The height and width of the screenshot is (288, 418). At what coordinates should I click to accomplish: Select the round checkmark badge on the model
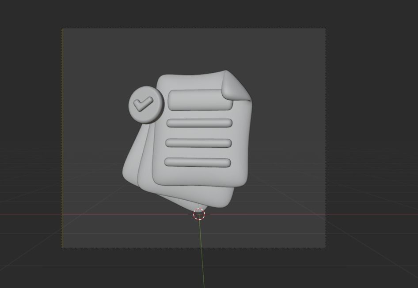146,105
